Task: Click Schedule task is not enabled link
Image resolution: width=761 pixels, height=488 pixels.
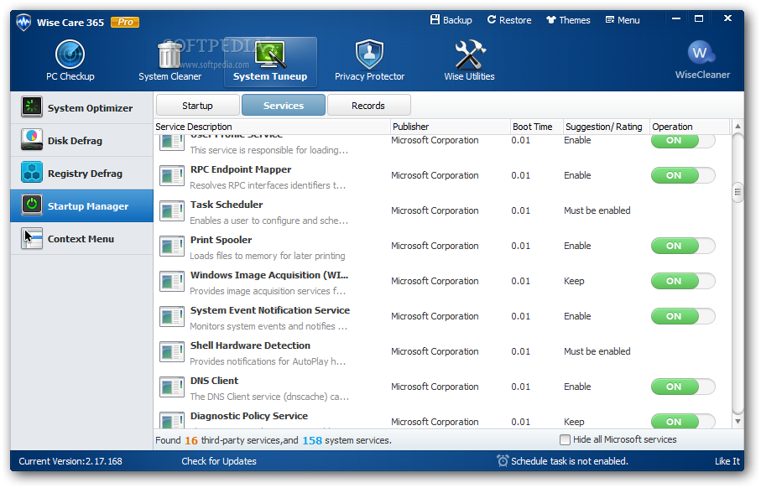Action: [x=570, y=461]
